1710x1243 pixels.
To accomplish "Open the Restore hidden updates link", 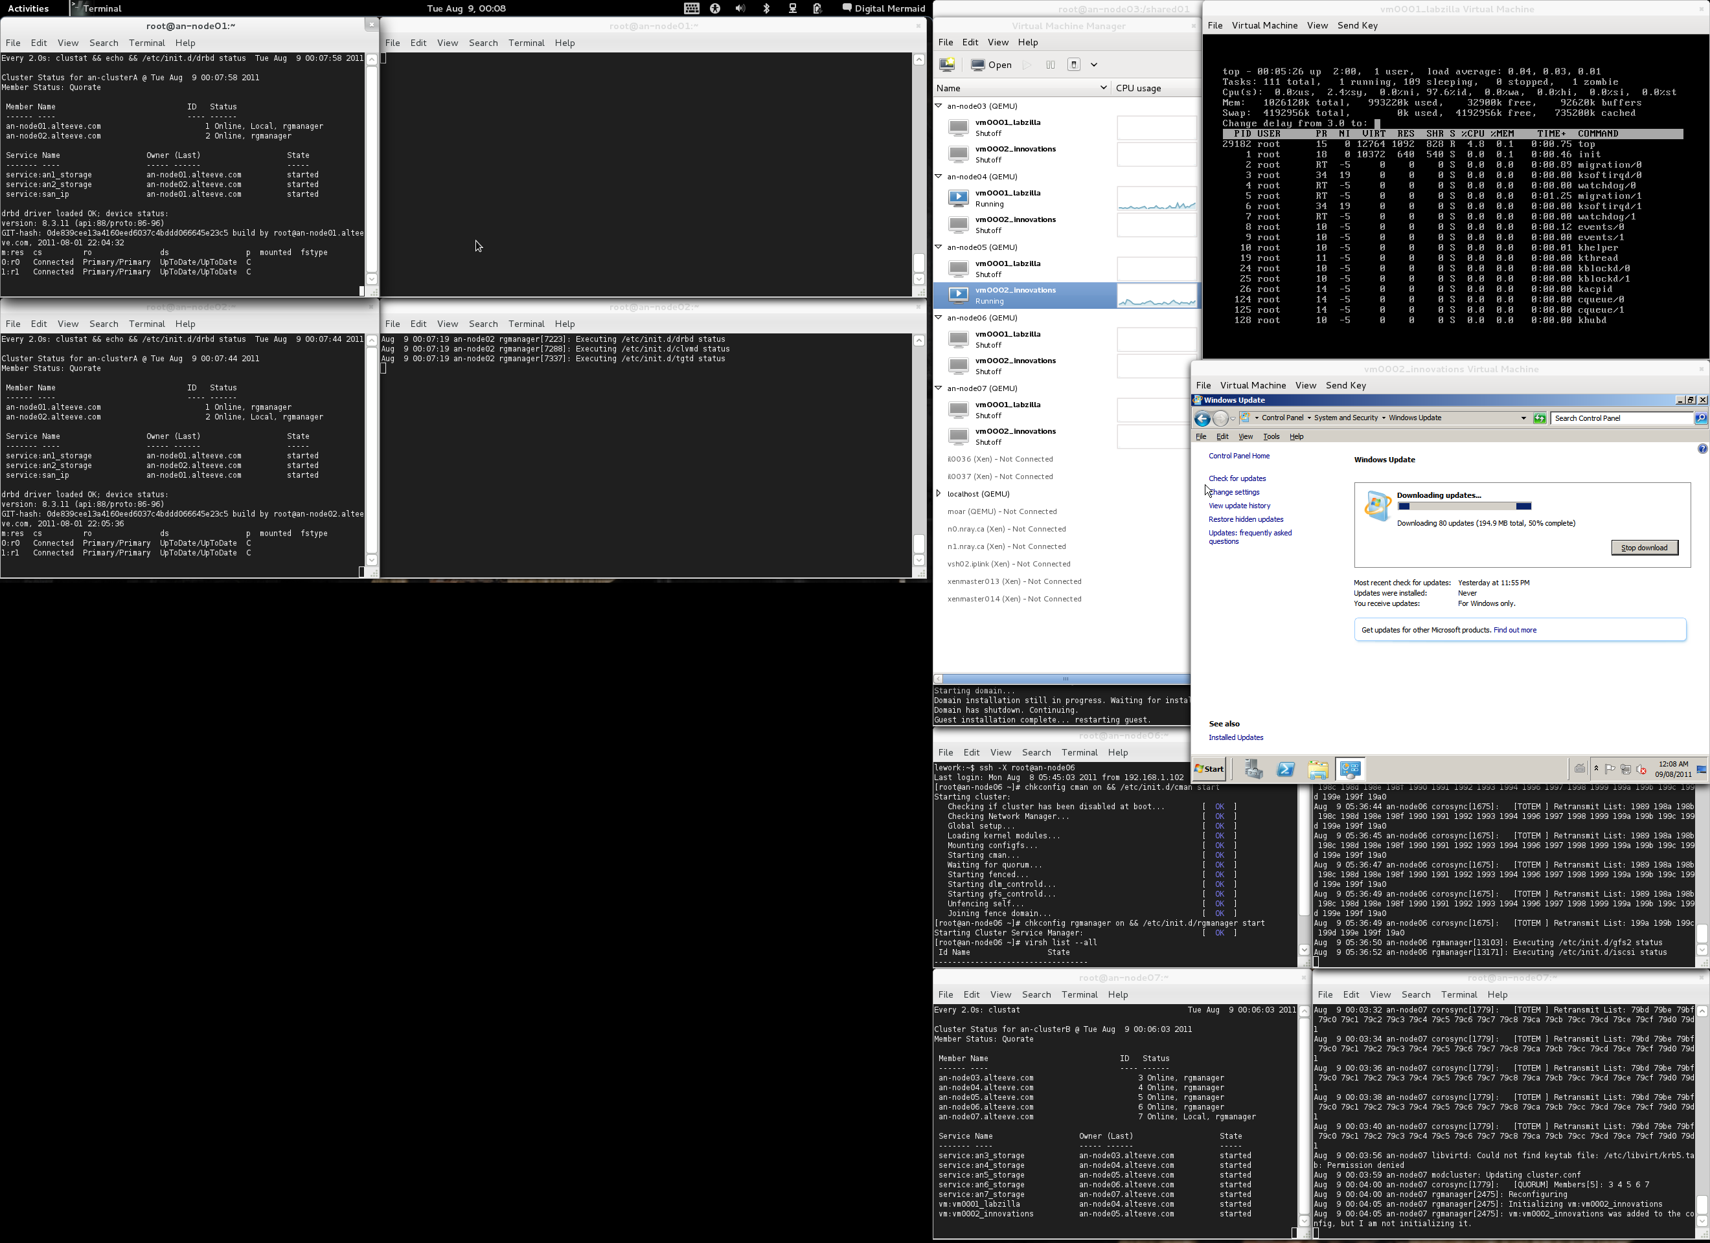I will [1246, 519].
